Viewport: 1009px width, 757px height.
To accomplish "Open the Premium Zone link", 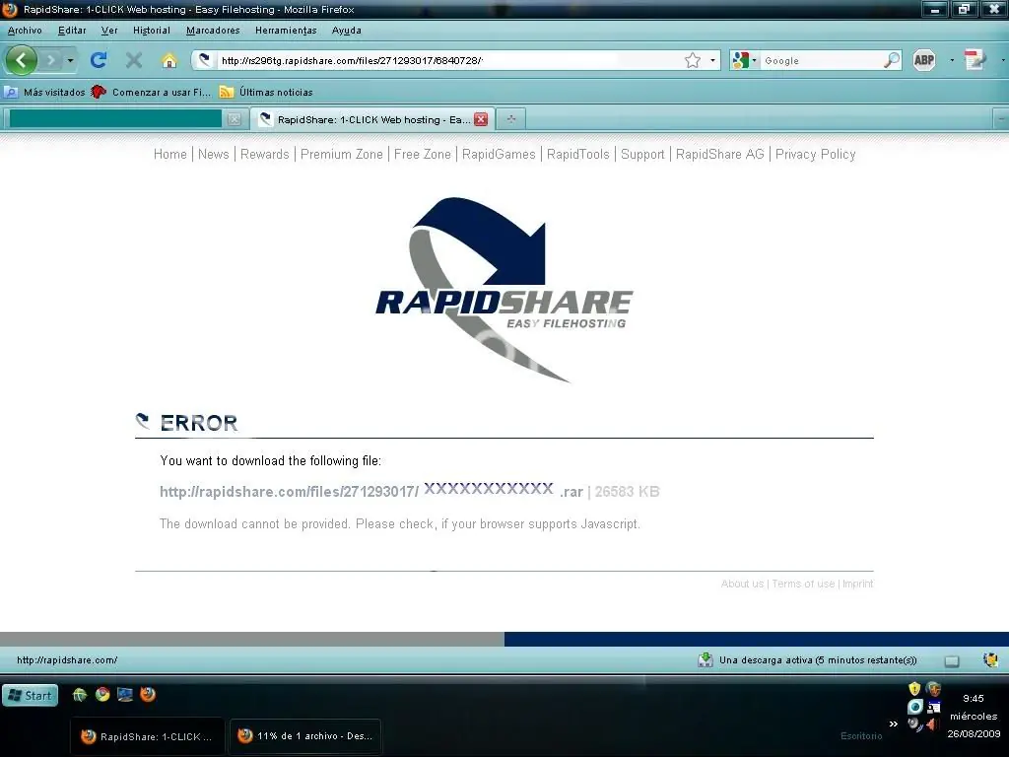I will pyautogui.click(x=342, y=154).
